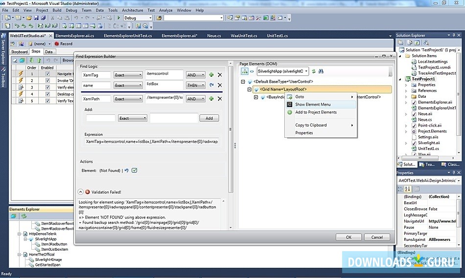Click the OK button
The height and width of the screenshot is (278, 465).
point(349,237)
